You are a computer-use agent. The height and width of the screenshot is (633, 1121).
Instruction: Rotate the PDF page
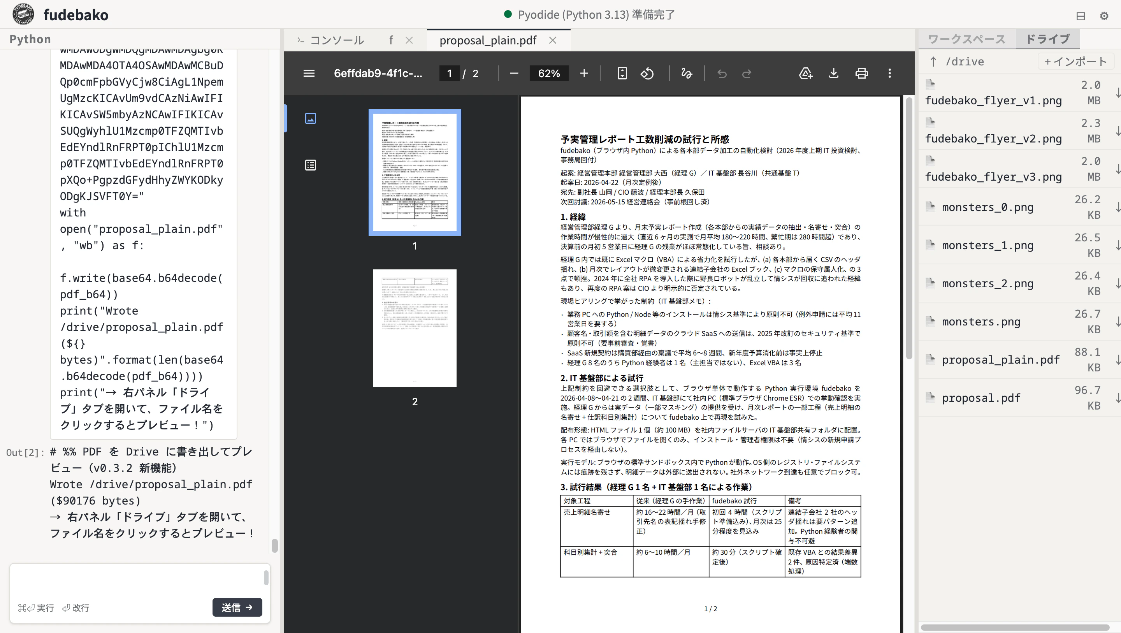pyautogui.click(x=647, y=73)
